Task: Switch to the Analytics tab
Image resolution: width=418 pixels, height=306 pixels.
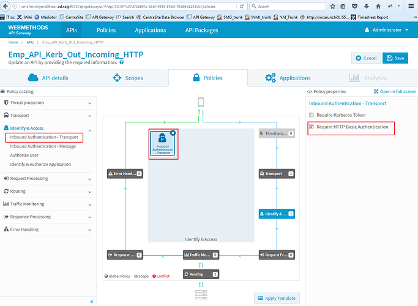Action: point(368,78)
